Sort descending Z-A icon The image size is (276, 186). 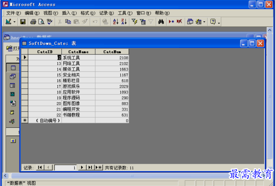click(x=124, y=22)
